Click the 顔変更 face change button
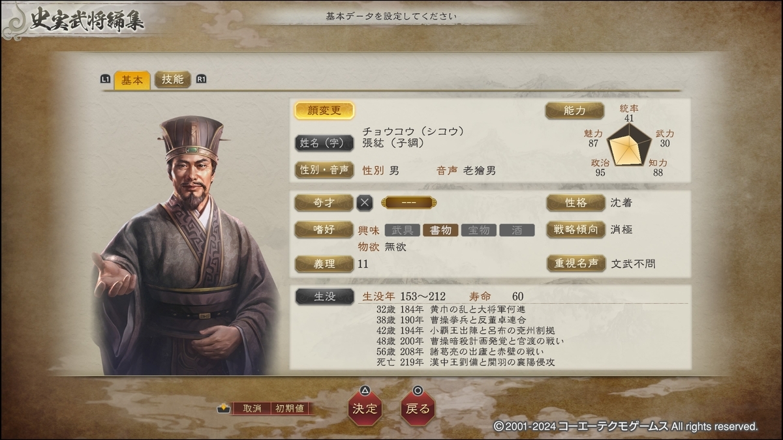 tap(324, 111)
